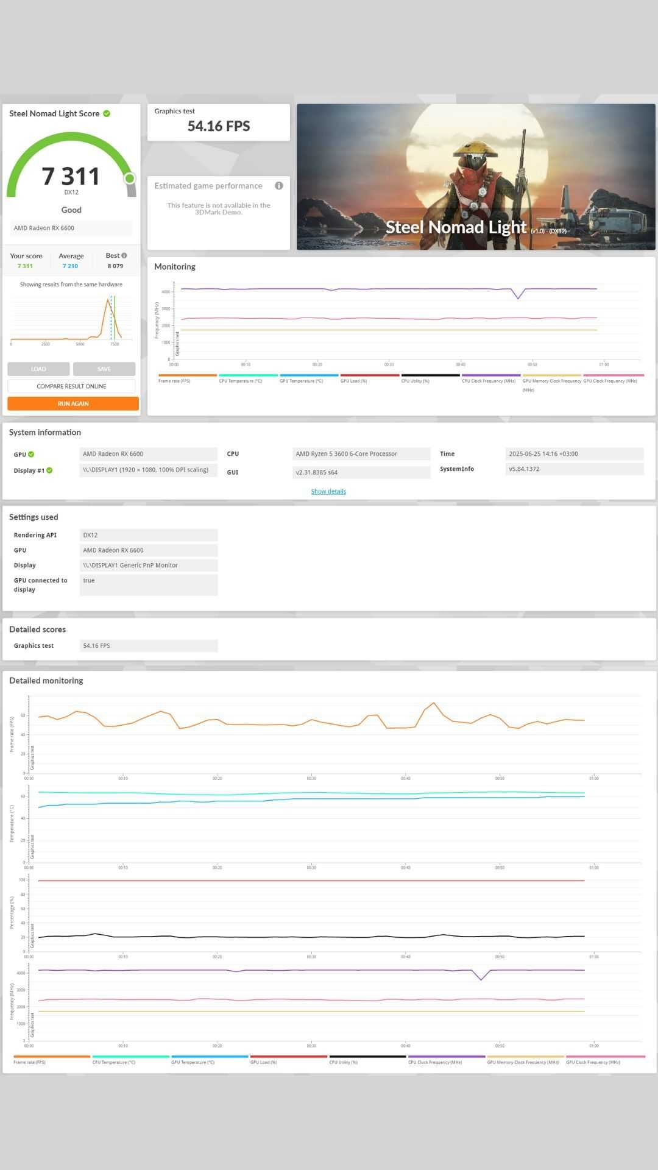Click Your score value 7 311
Image resolution: width=658 pixels, height=1170 pixels.
[x=25, y=266]
